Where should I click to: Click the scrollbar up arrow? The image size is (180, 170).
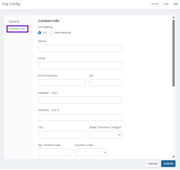pos(173,17)
